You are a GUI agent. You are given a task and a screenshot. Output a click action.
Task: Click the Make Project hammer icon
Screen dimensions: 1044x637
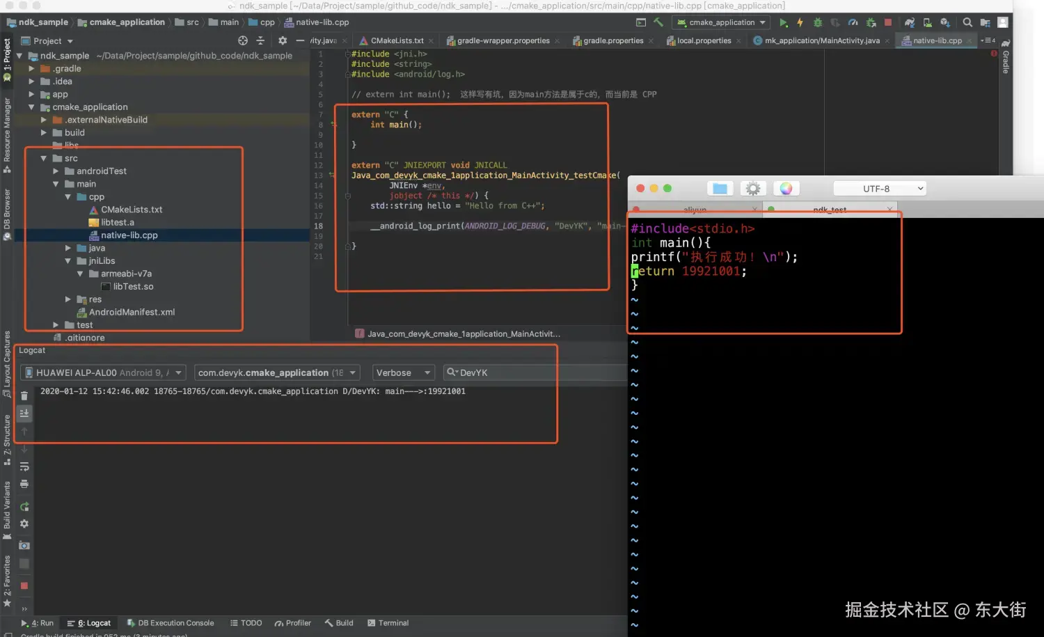[658, 22]
